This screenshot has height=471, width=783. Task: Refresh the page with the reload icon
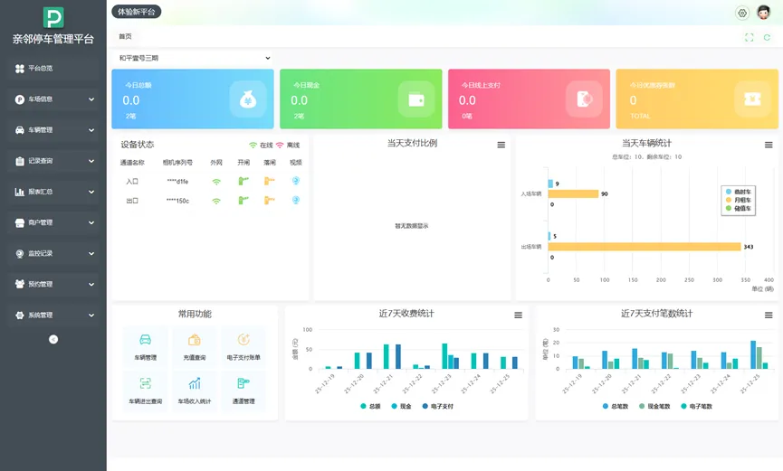[767, 37]
